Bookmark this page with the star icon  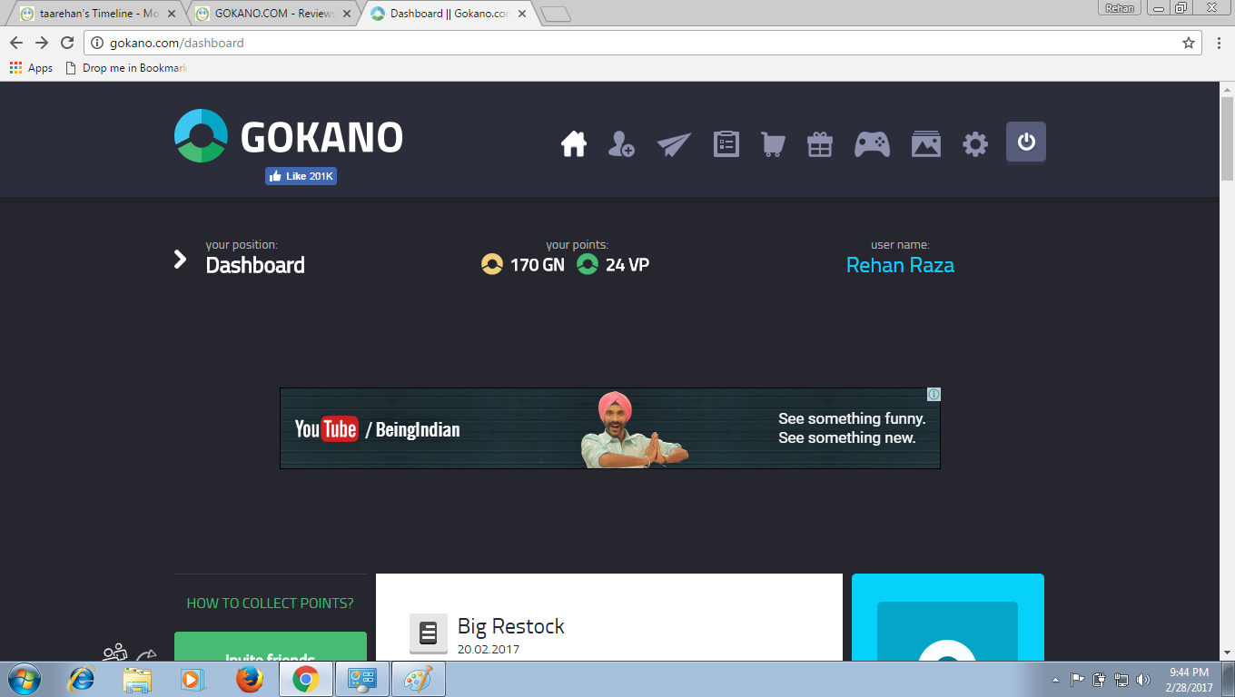pyautogui.click(x=1188, y=43)
